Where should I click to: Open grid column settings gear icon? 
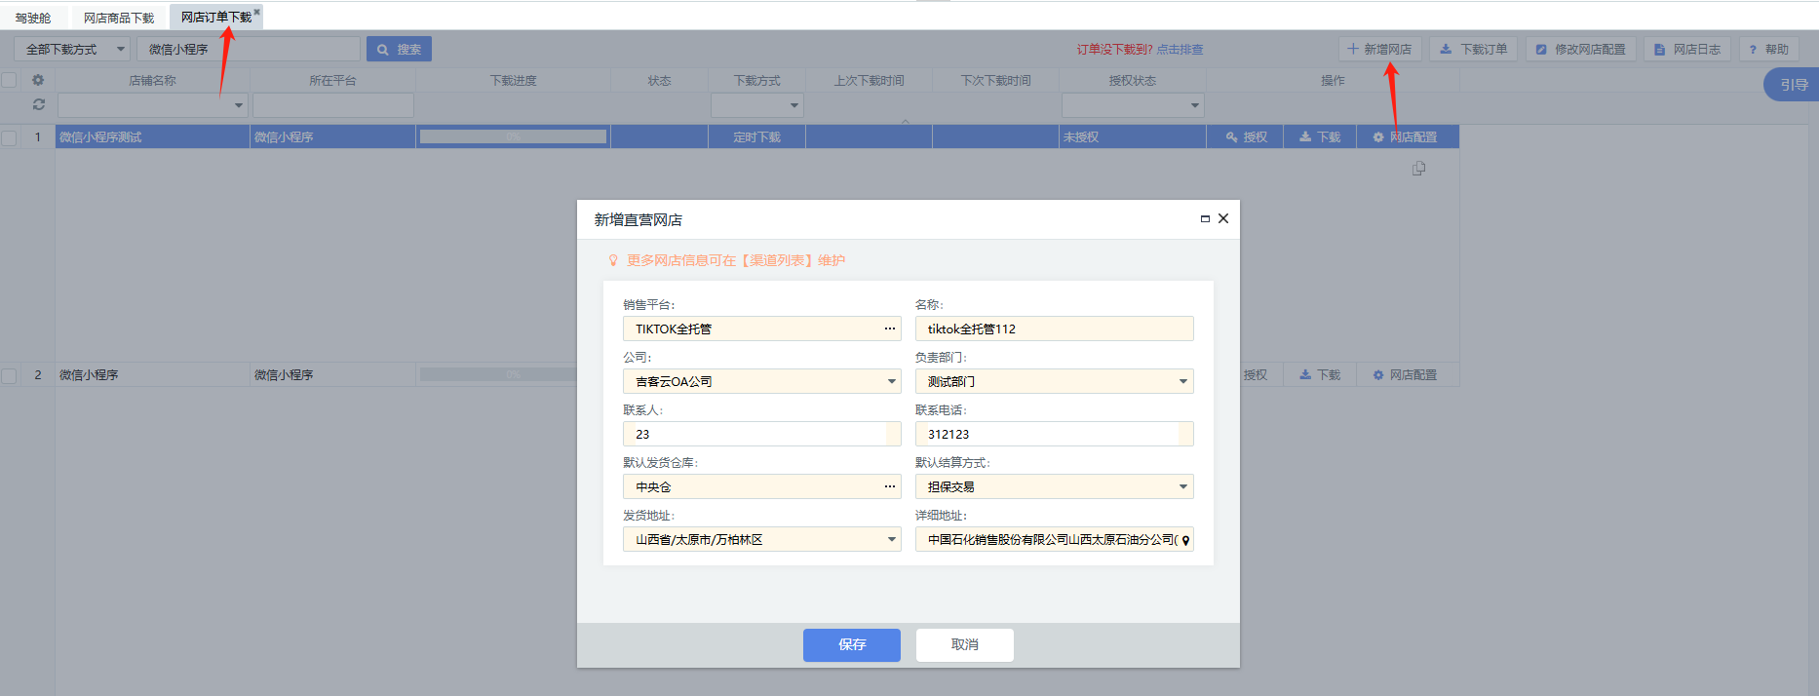38,80
